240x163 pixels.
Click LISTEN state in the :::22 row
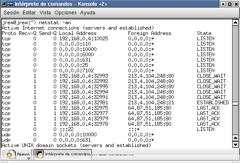point(206,129)
